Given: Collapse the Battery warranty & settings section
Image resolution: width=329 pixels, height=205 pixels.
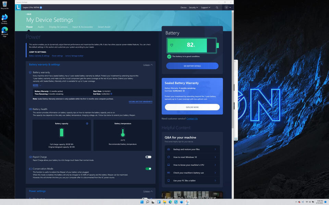Looking at the screenshot, I should coord(148,65).
